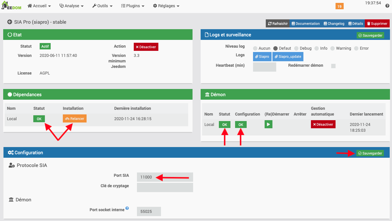Open the Outils menu
392x221 pixels.
tap(102, 6)
